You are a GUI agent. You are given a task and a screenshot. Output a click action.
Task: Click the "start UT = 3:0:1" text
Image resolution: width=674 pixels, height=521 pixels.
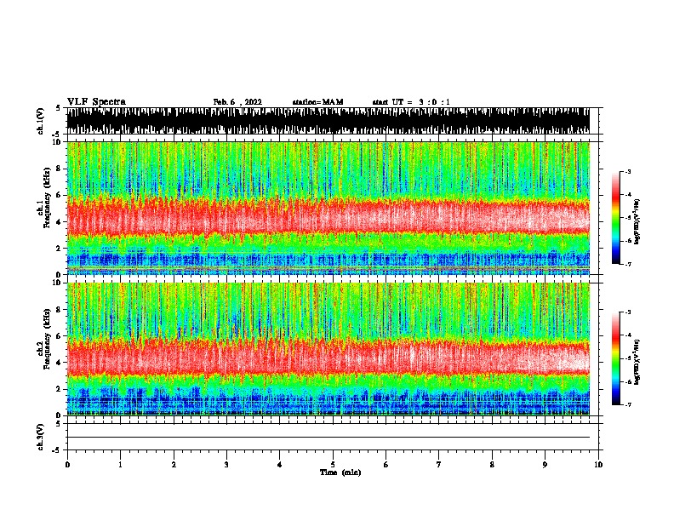pyautogui.click(x=411, y=102)
